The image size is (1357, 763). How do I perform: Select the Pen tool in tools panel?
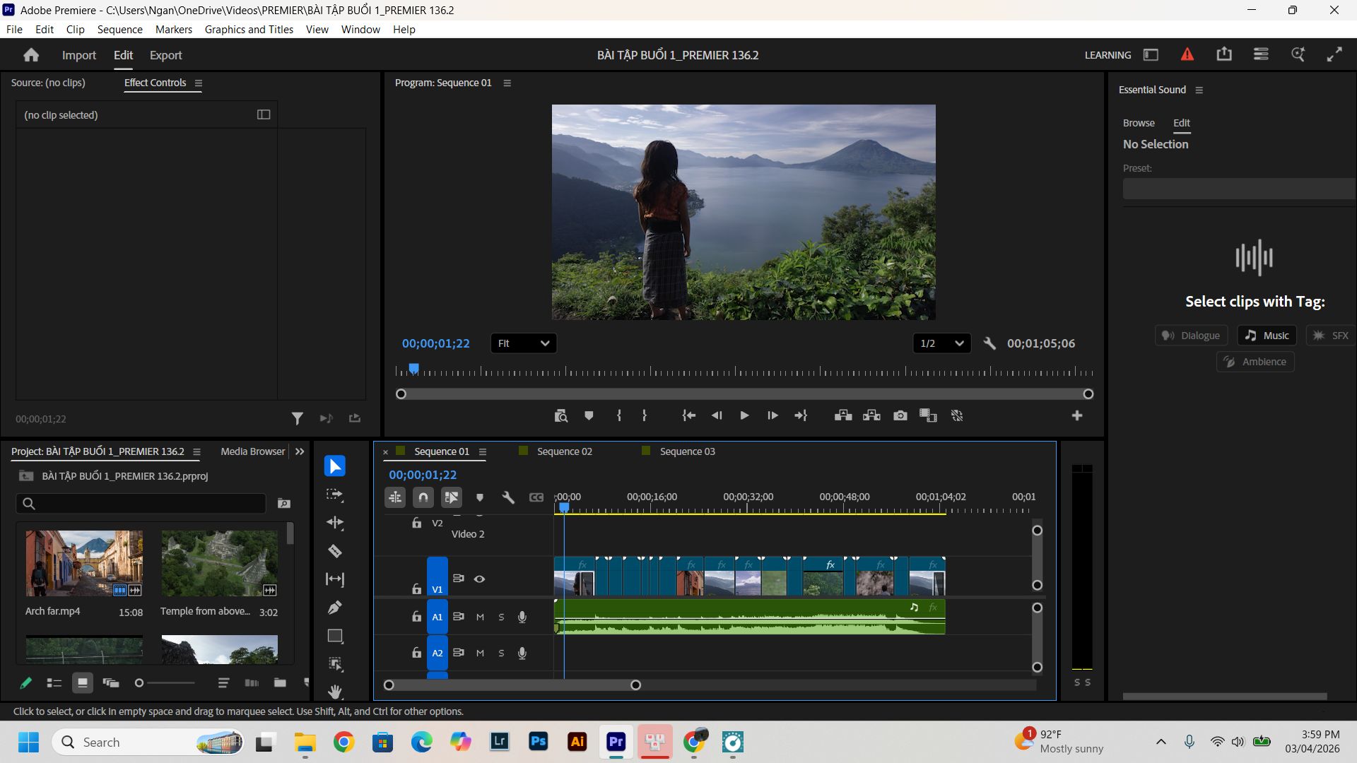tap(335, 608)
